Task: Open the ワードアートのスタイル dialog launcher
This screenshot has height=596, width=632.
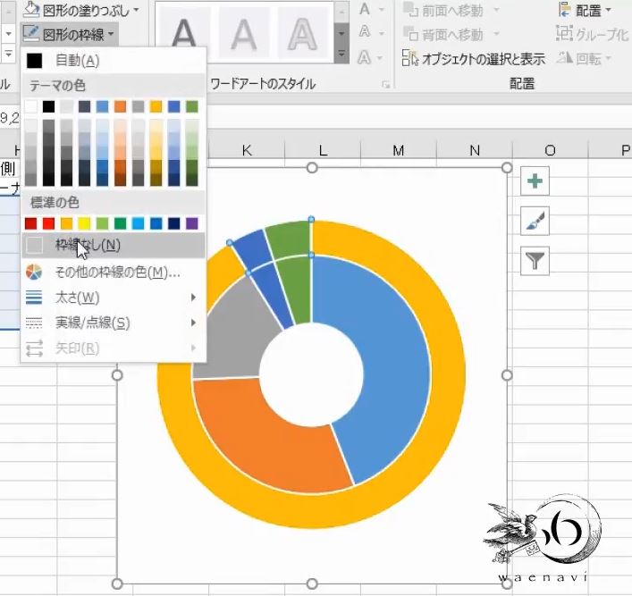Action: point(386,84)
